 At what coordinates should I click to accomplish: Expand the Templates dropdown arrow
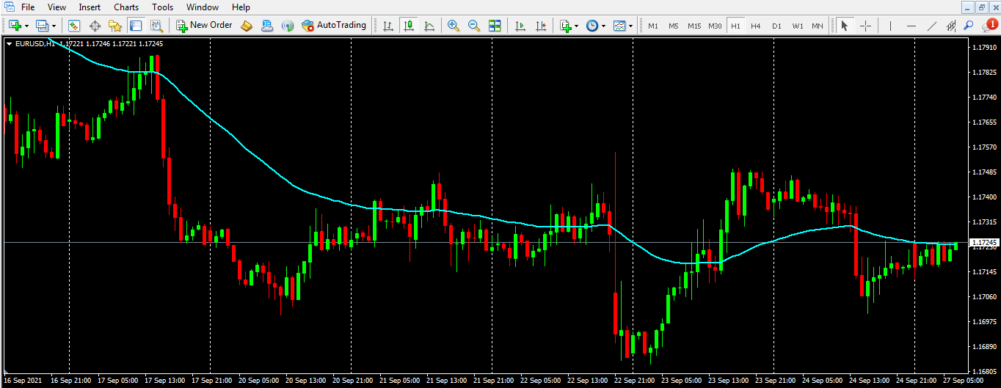[x=632, y=26]
